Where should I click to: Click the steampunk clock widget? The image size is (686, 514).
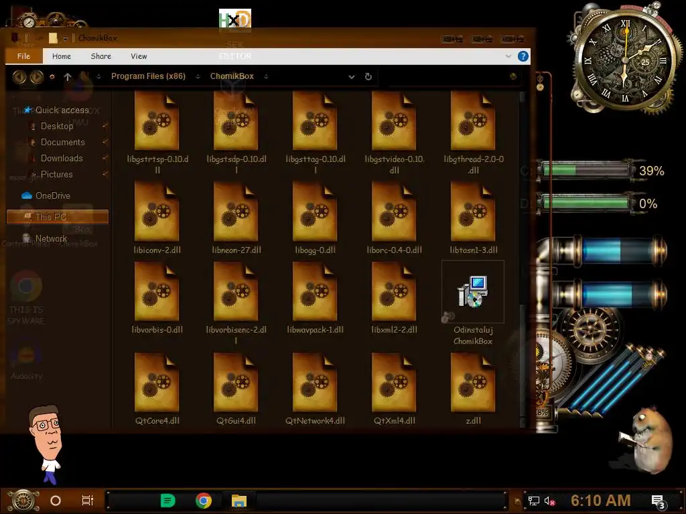pyautogui.click(x=625, y=60)
